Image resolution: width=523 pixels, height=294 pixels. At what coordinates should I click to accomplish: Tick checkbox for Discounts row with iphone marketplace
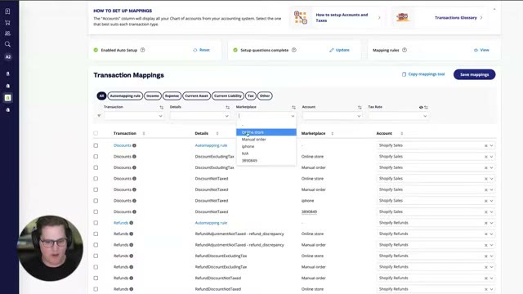(96, 201)
